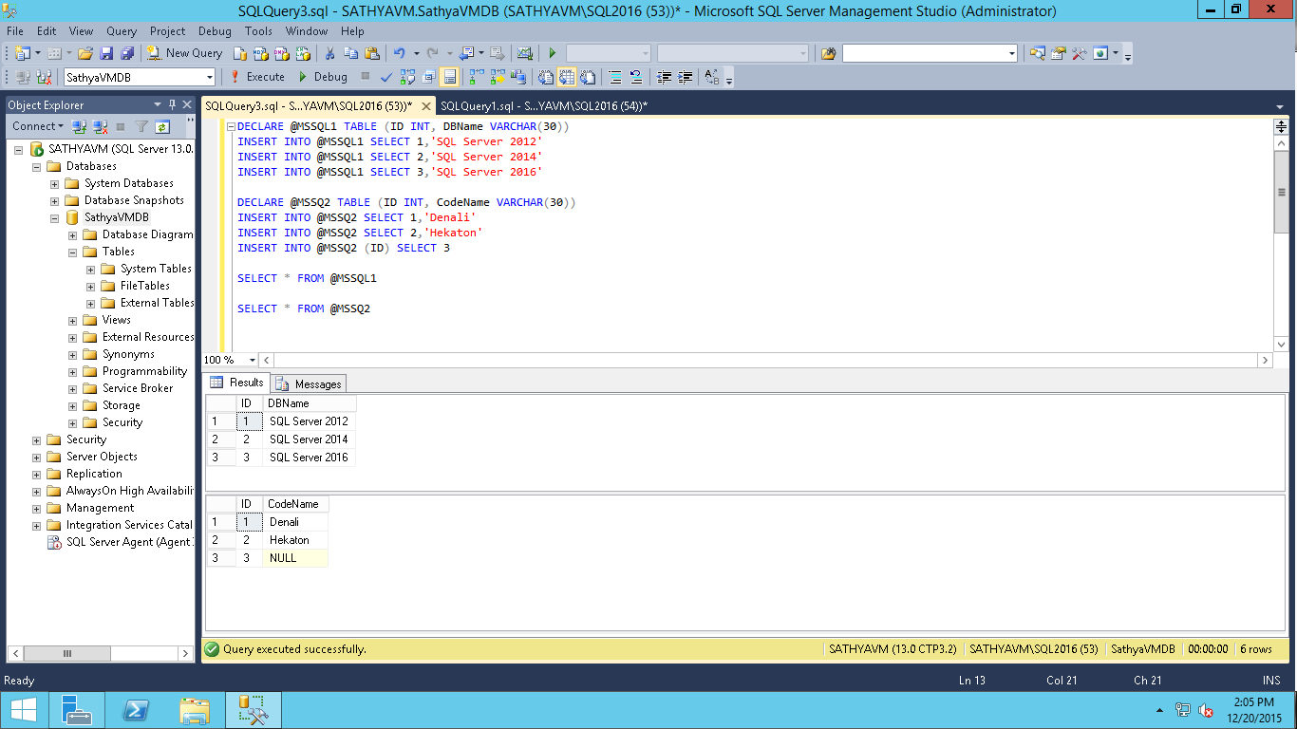This screenshot has width=1297, height=729.
Task: Expand System Databases node
Action: pyautogui.click(x=55, y=183)
